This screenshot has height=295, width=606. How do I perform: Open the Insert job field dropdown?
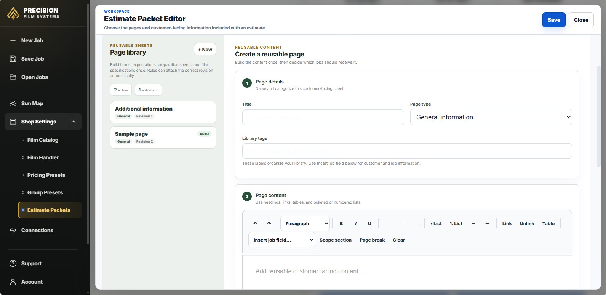pyautogui.click(x=281, y=240)
